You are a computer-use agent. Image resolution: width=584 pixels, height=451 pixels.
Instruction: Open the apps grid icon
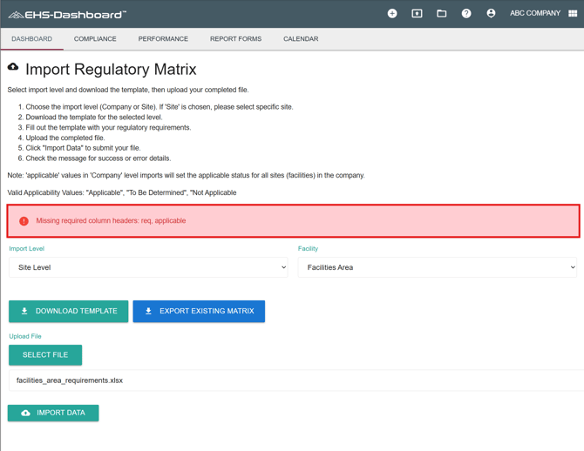coord(573,13)
